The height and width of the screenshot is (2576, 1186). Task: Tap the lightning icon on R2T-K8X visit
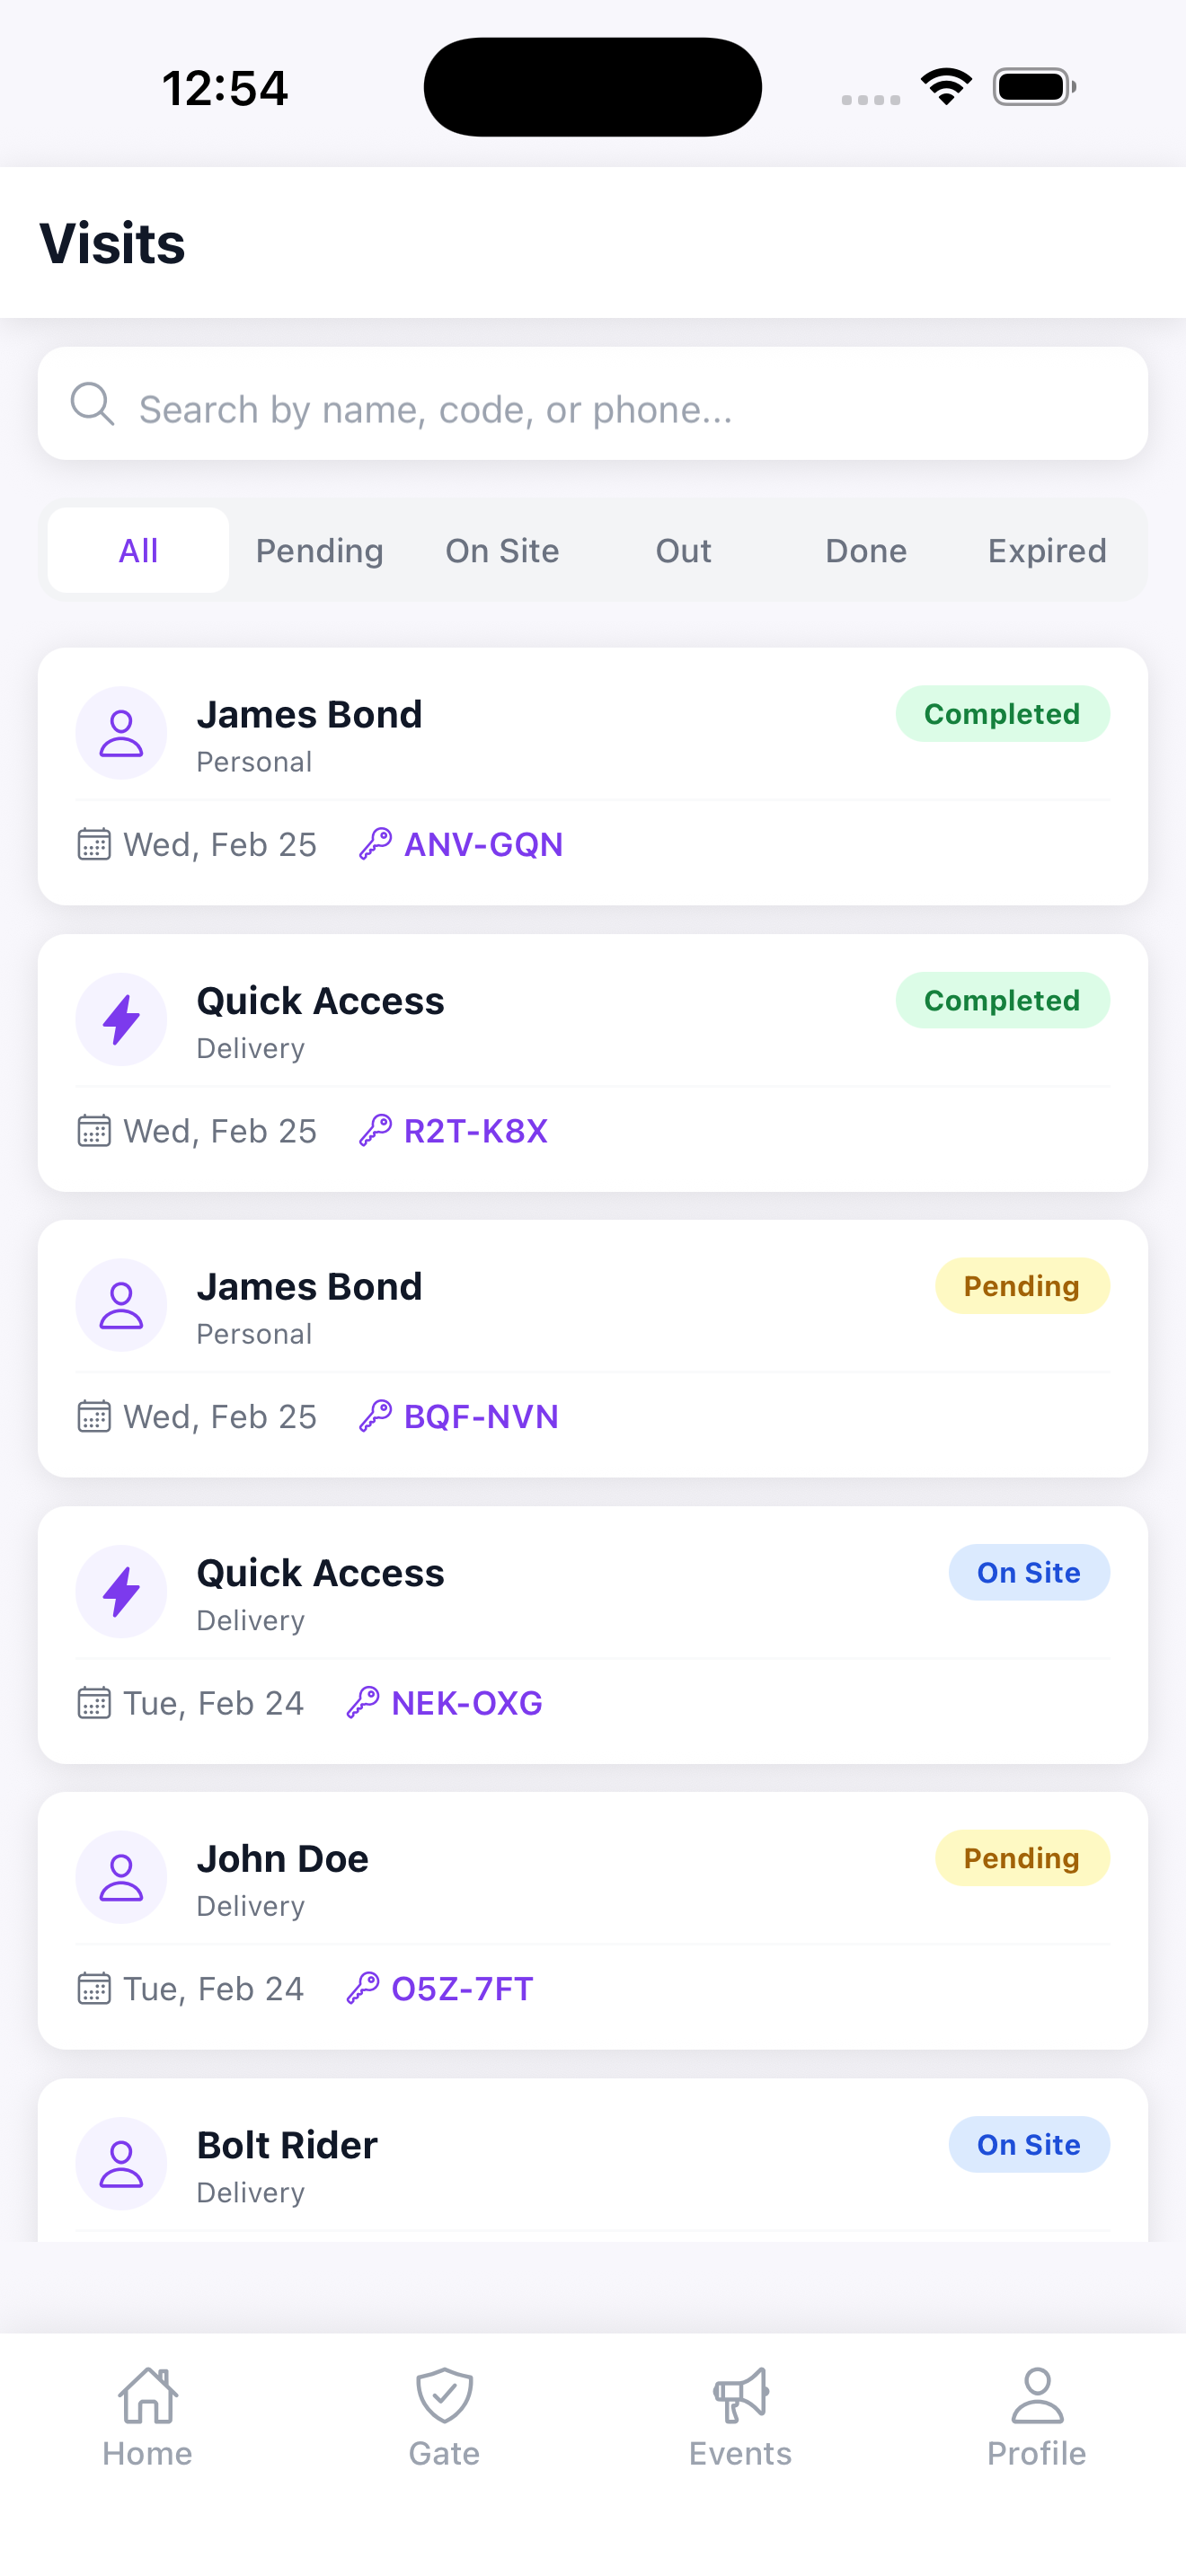pyautogui.click(x=121, y=1020)
